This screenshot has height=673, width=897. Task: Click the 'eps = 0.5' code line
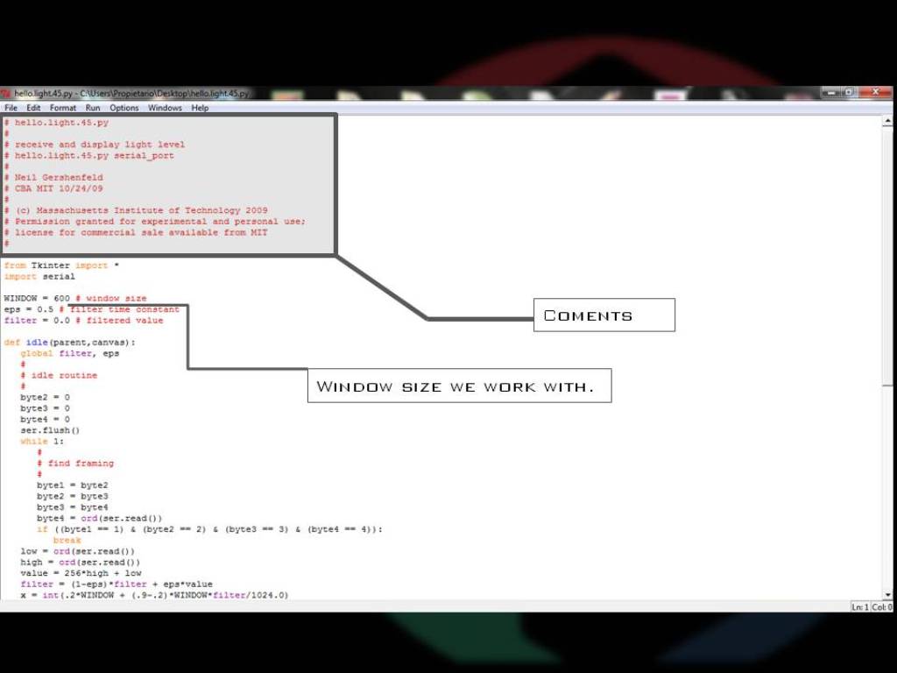[91, 309]
